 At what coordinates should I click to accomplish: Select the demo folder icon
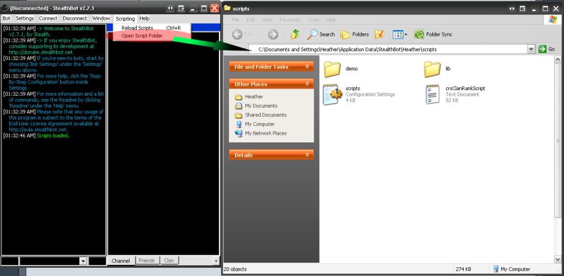tap(332, 69)
